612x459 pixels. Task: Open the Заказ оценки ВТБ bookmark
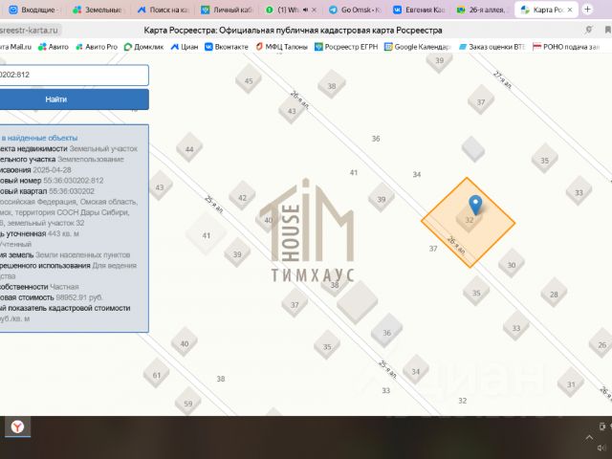[x=492, y=47]
